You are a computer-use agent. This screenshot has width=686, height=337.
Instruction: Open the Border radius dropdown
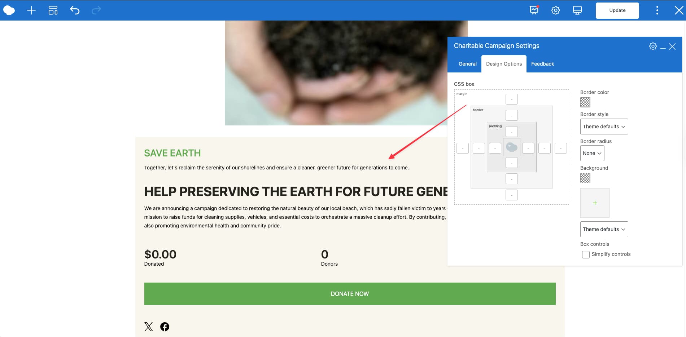(x=592, y=153)
